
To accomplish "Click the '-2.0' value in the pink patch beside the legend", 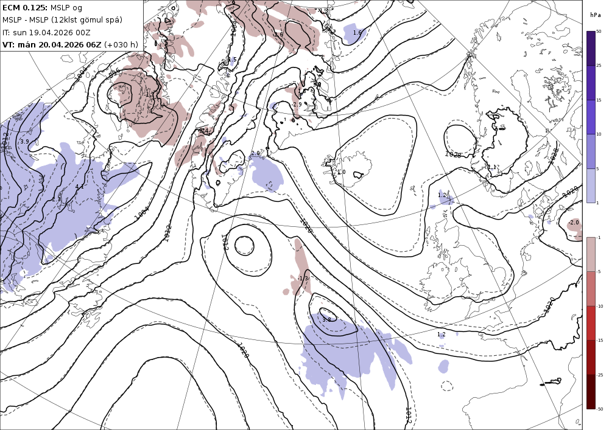I will [573, 223].
